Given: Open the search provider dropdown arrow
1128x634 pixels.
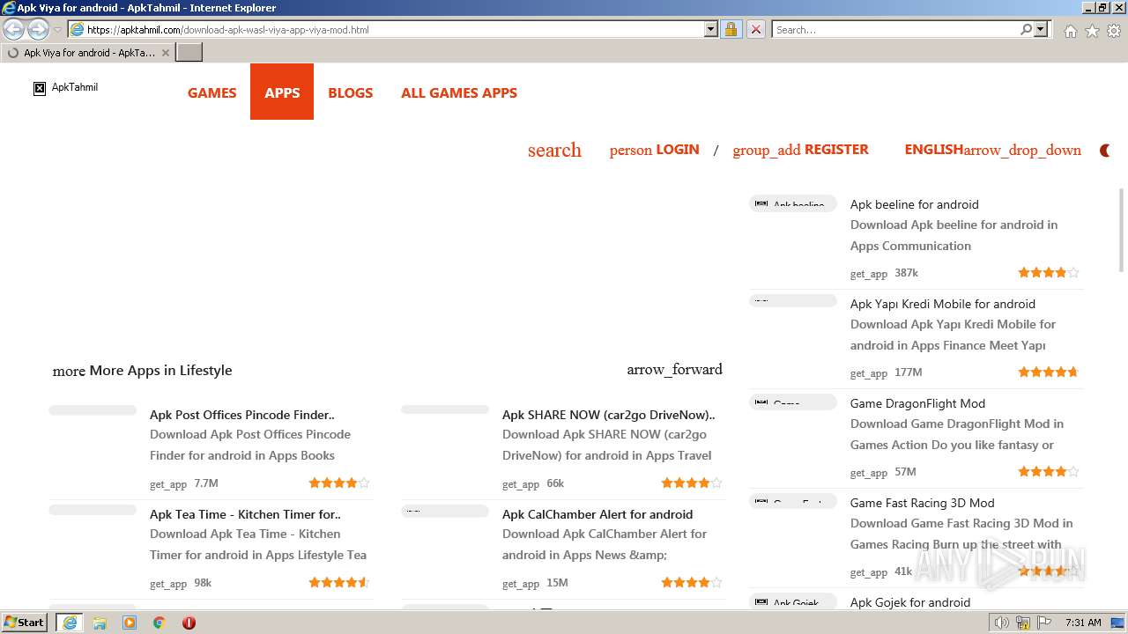Looking at the screenshot, I should coord(1041,29).
